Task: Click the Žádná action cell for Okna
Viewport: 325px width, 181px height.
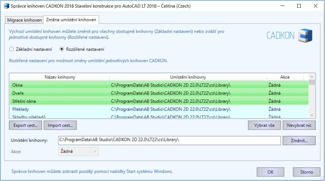Action: click(x=275, y=85)
